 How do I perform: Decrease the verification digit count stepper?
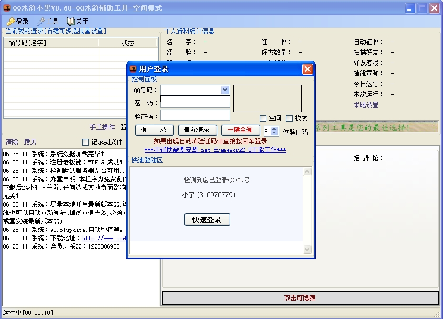point(274,133)
